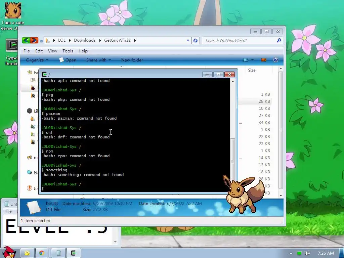
Task: Switch to Cygwin terminal taskbar button
Action: (74, 253)
